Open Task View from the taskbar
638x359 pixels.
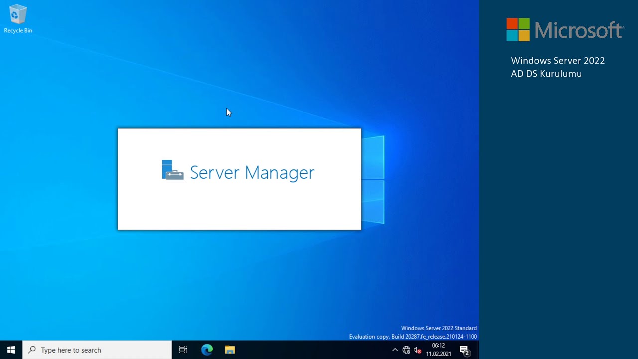(183, 350)
